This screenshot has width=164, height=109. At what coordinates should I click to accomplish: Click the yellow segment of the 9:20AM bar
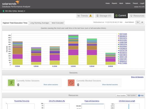(73, 60)
